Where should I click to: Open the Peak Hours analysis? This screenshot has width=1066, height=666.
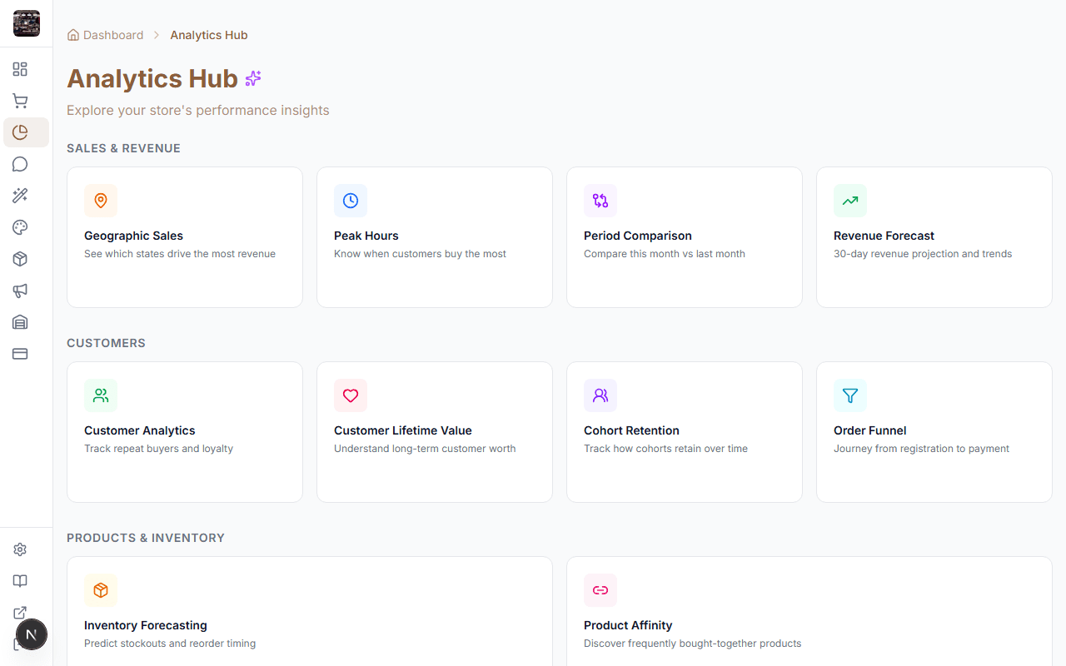pos(434,237)
